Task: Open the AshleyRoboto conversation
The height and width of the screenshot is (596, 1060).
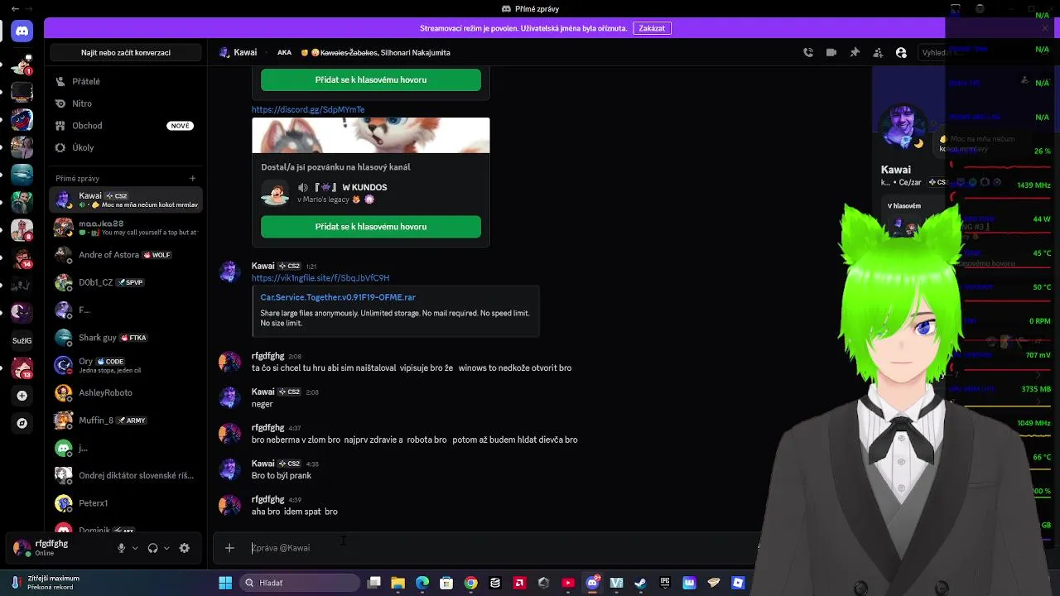Action: 126,392
